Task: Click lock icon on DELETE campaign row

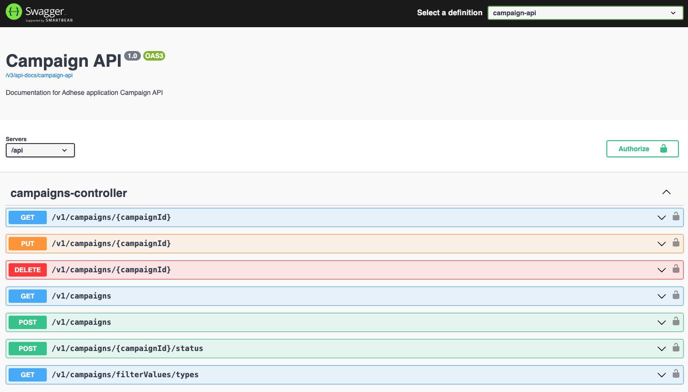Action: (x=676, y=269)
